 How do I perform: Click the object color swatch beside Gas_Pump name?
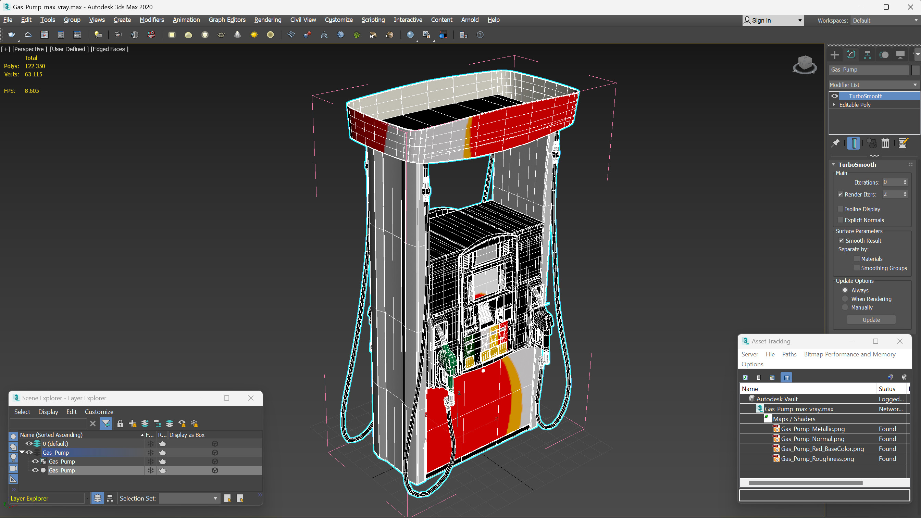915,70
